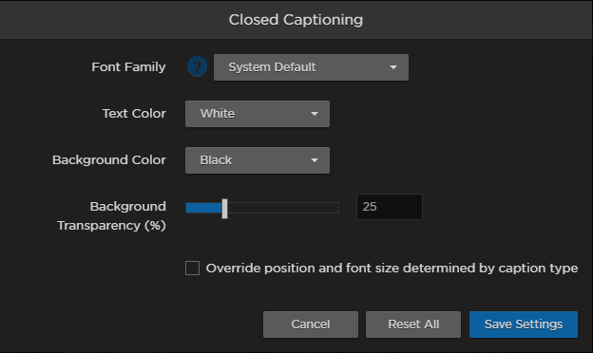This screenshot has width=593, height=353.
Task: Click the Text Color dropdown arrow
Action: (x=315, y=114)
